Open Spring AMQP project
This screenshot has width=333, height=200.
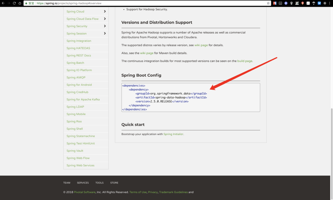[x=76, y=77]
